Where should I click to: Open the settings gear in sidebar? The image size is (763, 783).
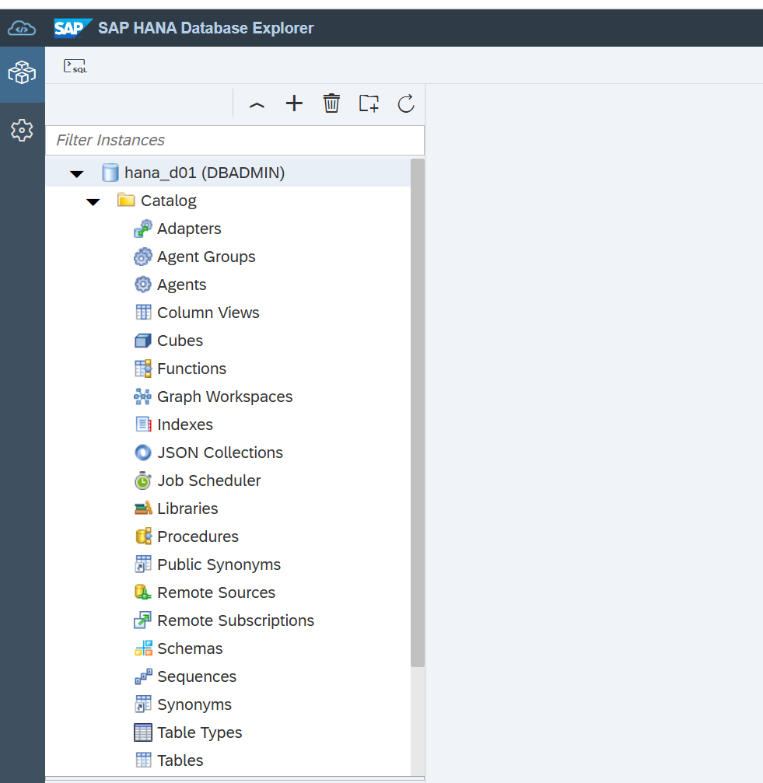[x=22, y=130]
